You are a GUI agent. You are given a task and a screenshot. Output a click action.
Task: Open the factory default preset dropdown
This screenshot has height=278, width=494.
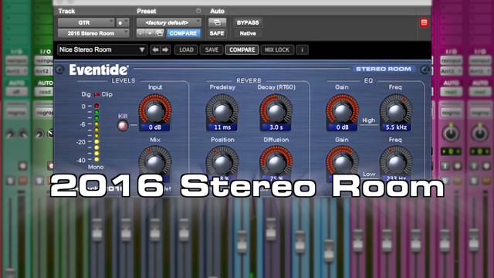point(168,22)
